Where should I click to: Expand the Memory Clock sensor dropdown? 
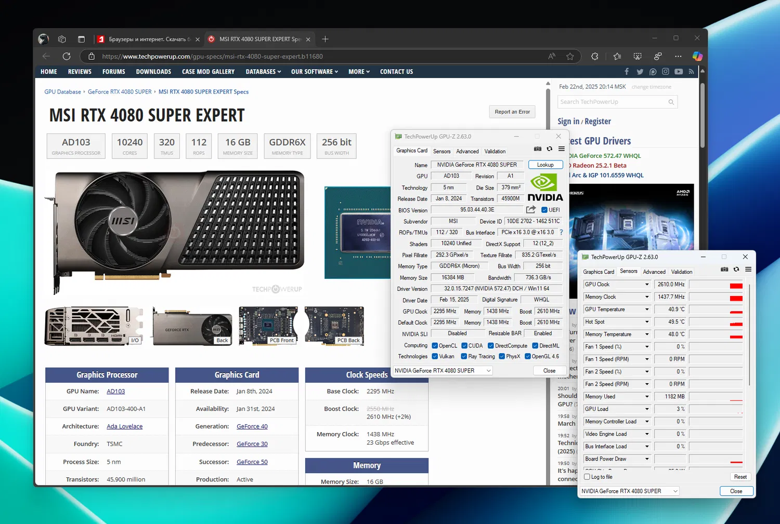[647, 297]
